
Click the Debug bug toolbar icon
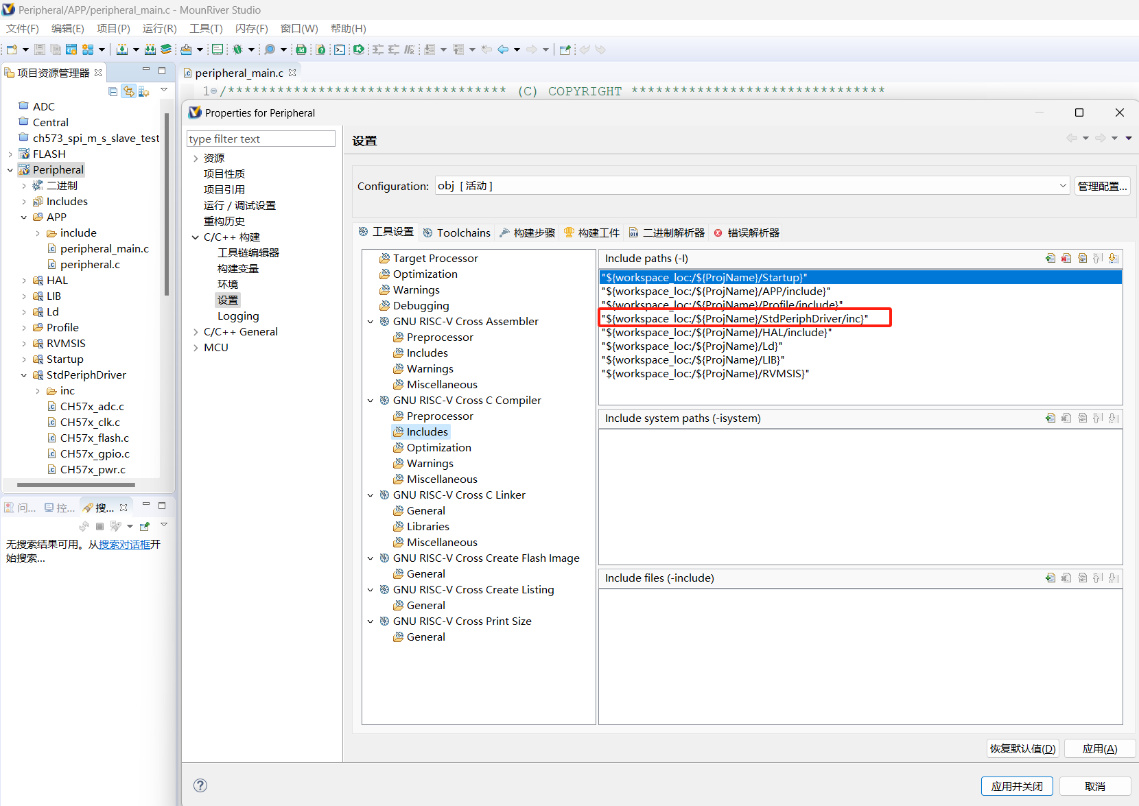(238, 49)
